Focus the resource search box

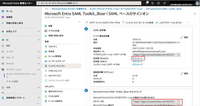point(89,3)
